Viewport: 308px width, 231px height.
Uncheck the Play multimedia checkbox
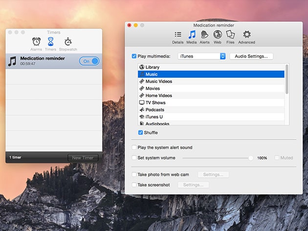(x=134, y=56)
